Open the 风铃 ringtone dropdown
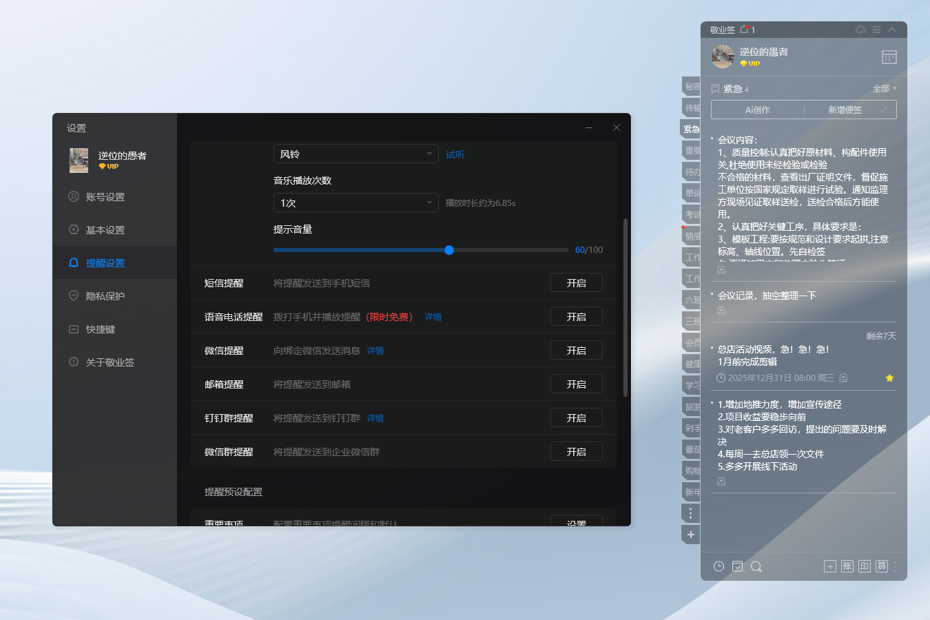Image resolution: width=930 pixels, height=620 pixels. 355,154
